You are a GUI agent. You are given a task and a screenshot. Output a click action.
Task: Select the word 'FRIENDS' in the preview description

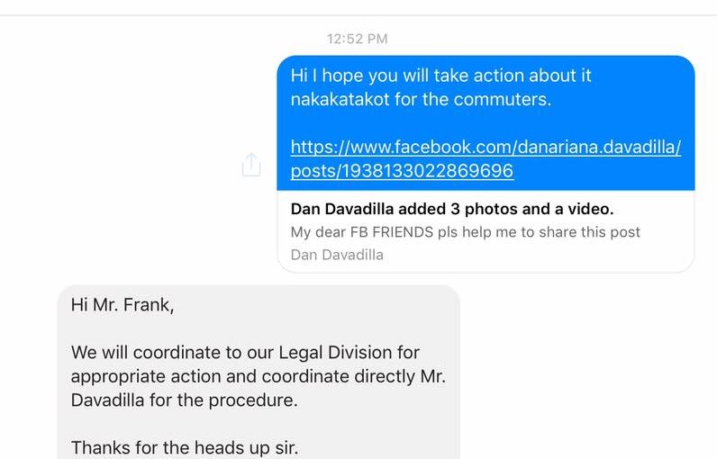point(403,232)
